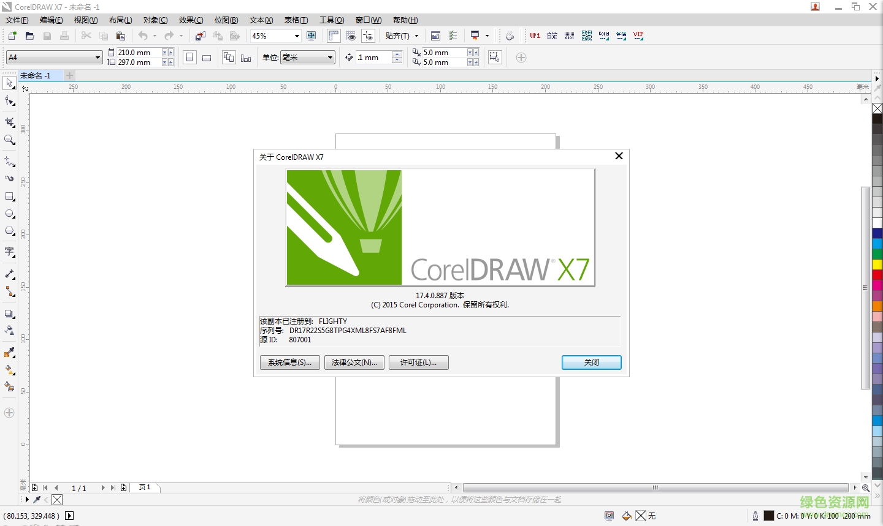Image resolution: width=883 pixels, height=526 pixels.
Task: Pick red from the color palette
Action: [877, 275]
